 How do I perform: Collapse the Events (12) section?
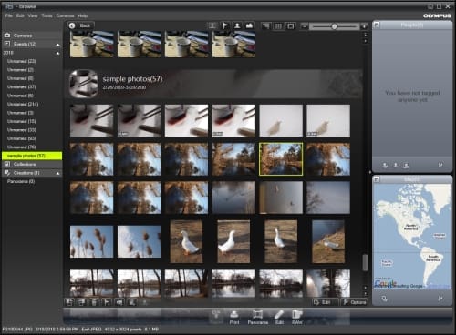(57, 45)
